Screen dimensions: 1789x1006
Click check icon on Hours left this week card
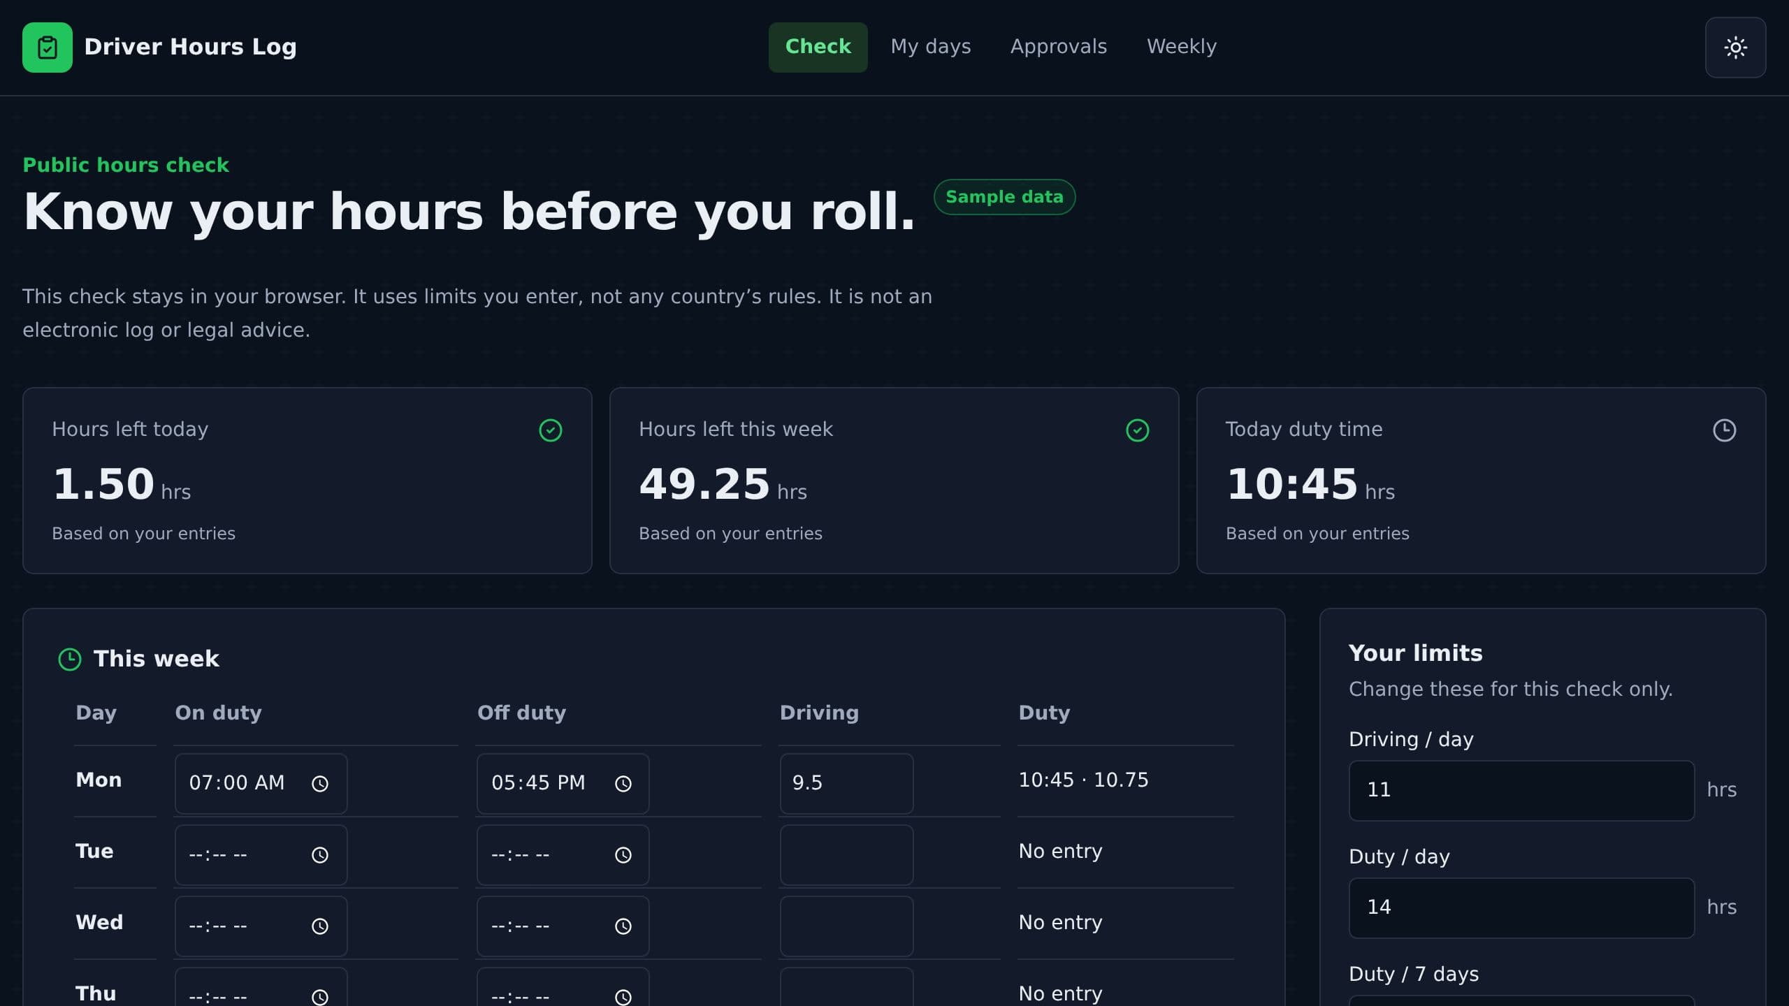pyautogui.click(x=1138, y=430)
